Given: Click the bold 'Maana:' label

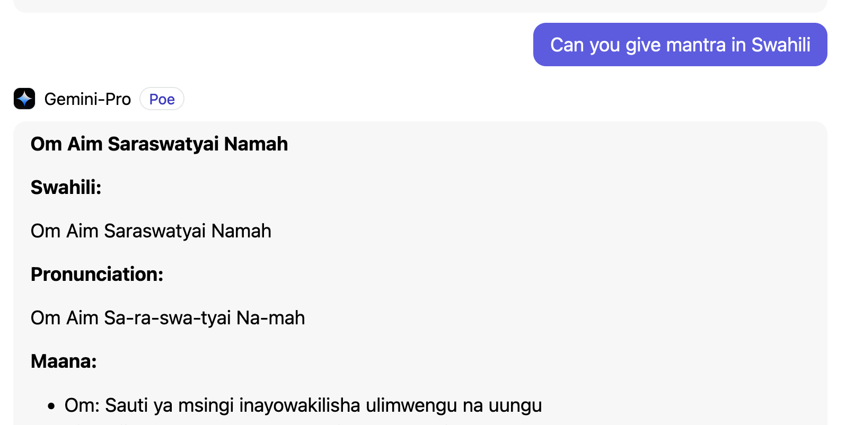Looking at the screenshot, I should coord(64,361).
